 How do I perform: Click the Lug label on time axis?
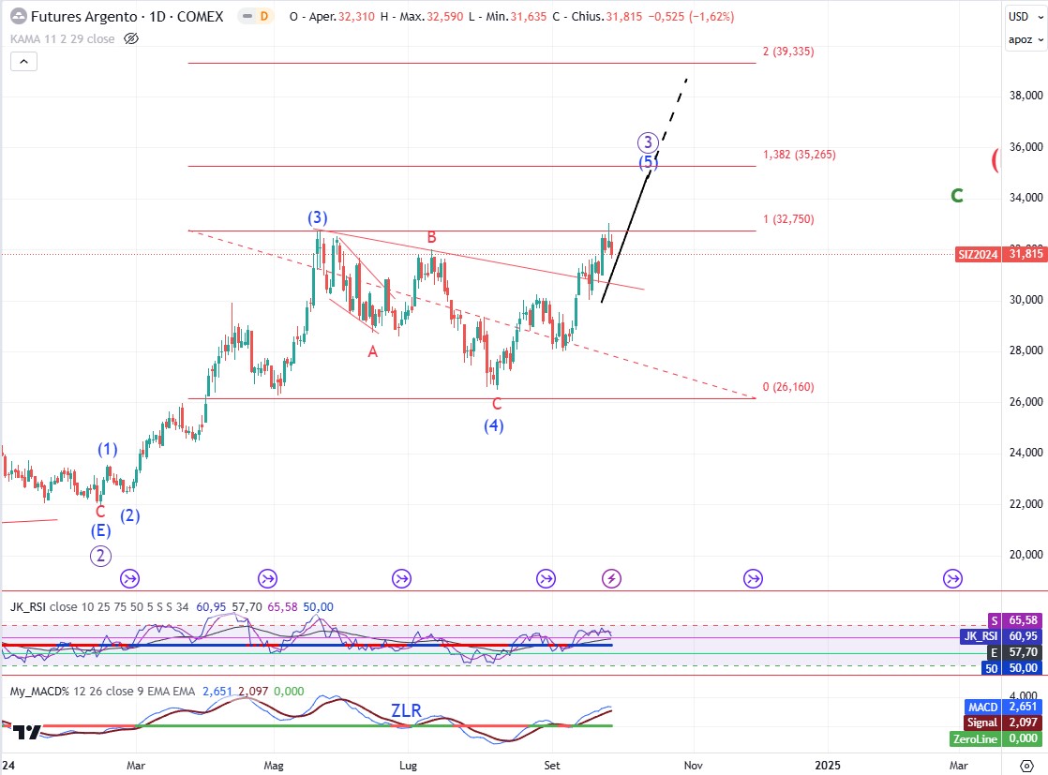[x=408, y=765]
